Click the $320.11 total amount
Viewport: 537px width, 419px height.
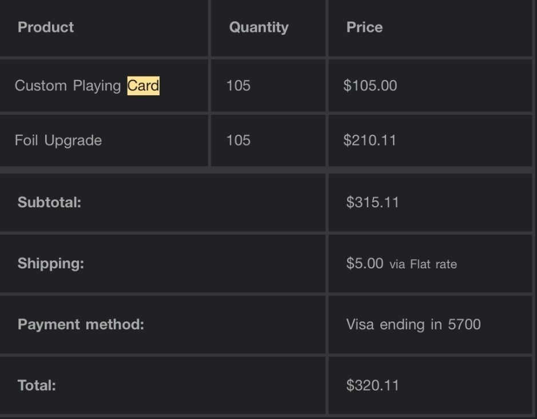[373, 385]
